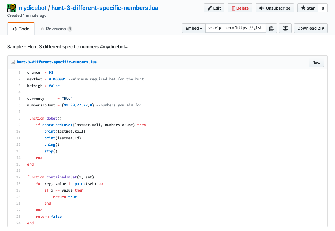Select line number 8 for dobet function
The width and height of the screenshot is (335, 231).
[x=19, y=118]
